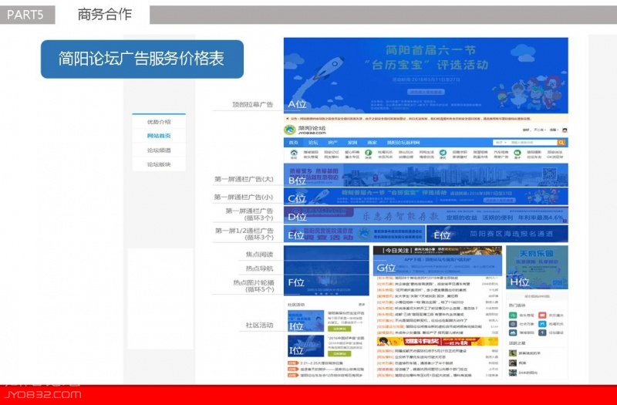Click the B位 full-width banner

(x=426, y=175)
